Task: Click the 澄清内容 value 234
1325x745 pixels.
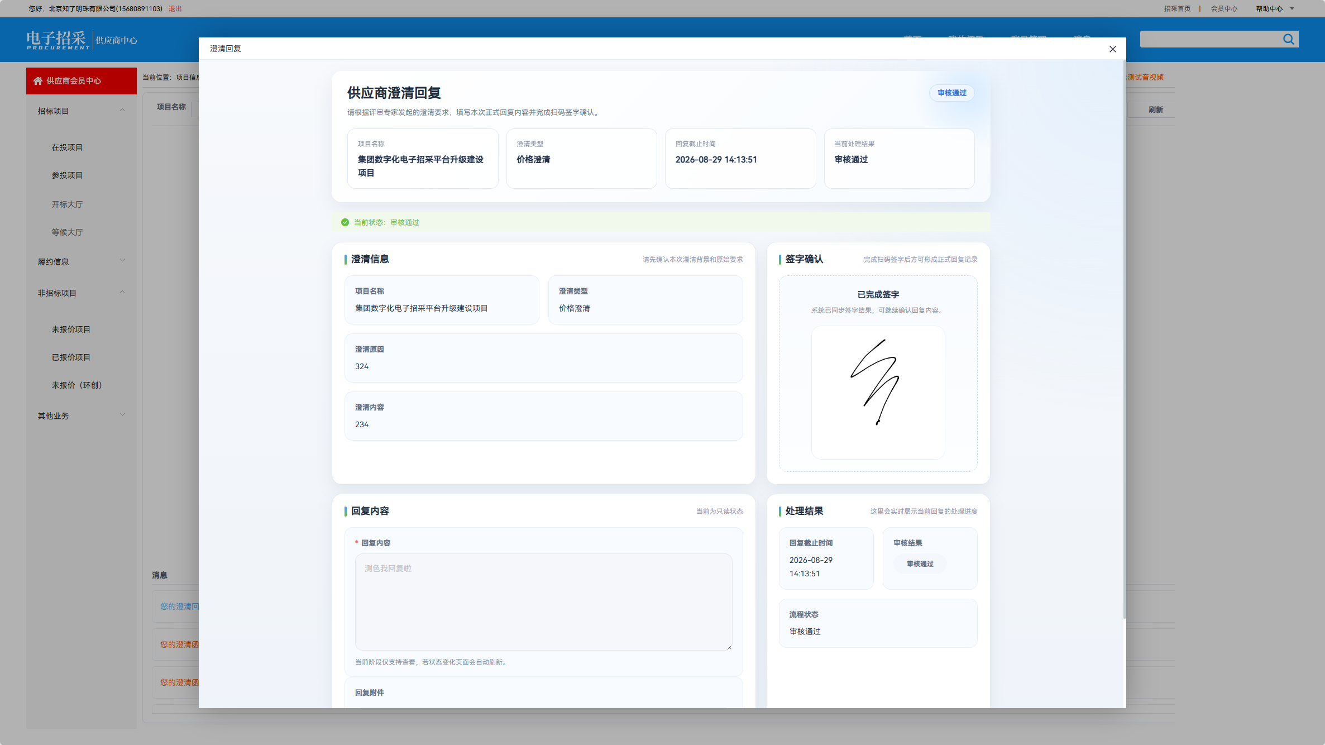Action: (x=362, y=424)
